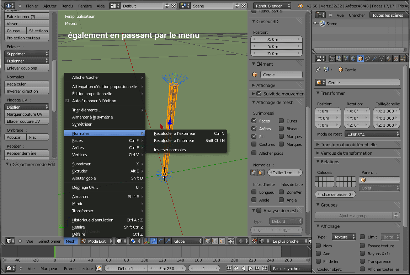Toggle the 3D manipulator axes widget icon
Viewport: 410px width, 275px height.
point(147,241)
